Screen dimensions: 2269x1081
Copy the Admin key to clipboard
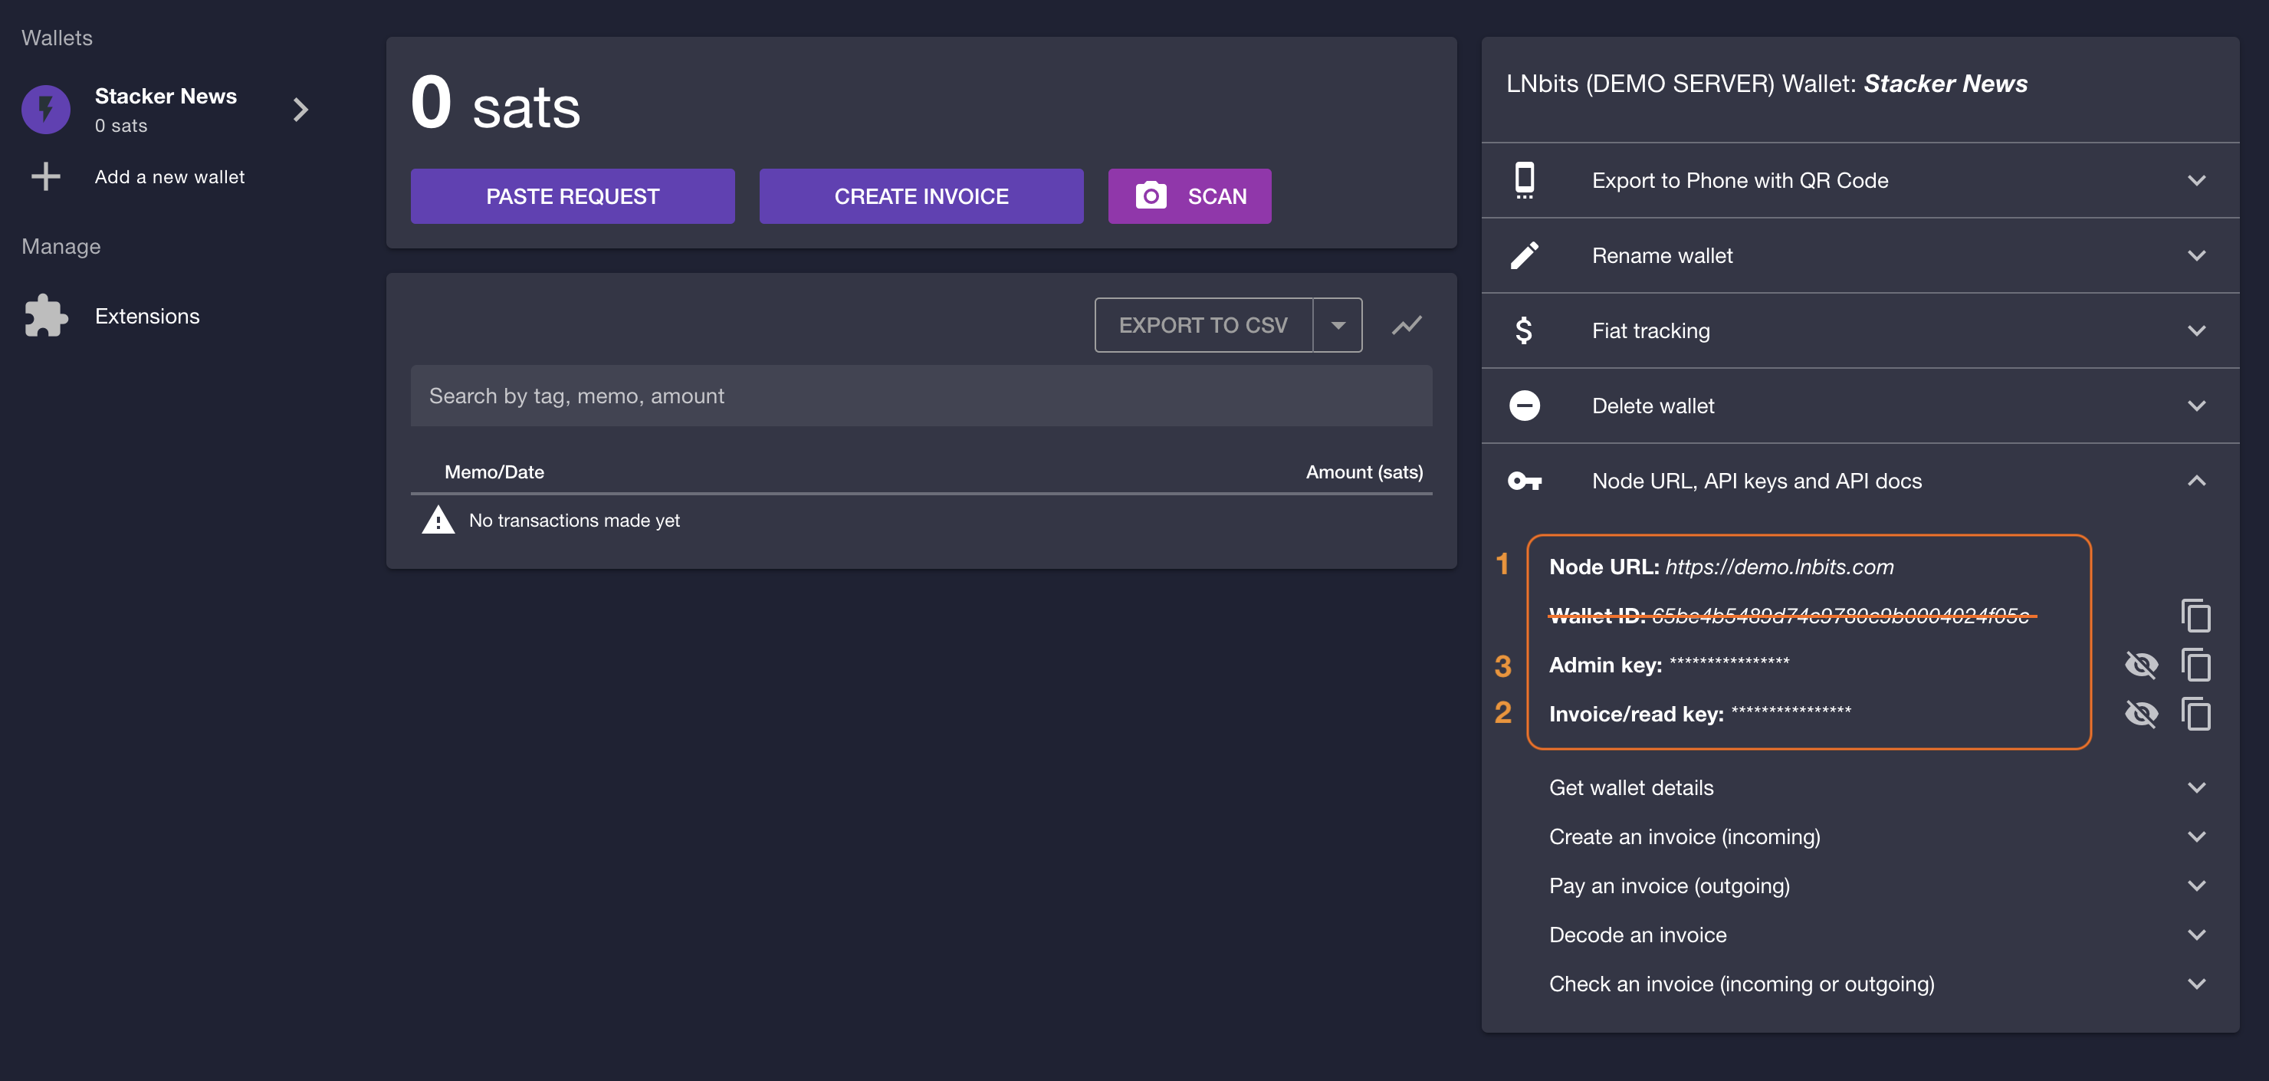2196,664
